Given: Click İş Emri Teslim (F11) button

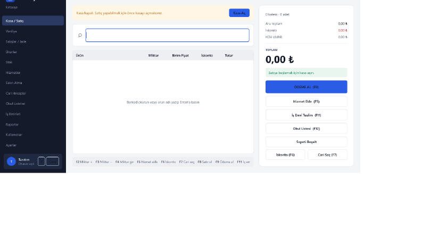Looking at the screenshot, I should pos(307,115).
